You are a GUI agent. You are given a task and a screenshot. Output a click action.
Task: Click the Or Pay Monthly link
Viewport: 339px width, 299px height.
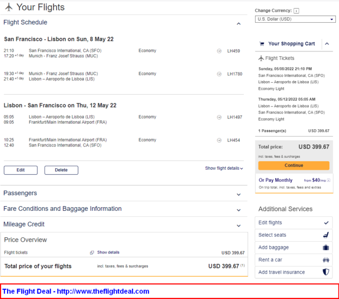coord(275,180)
